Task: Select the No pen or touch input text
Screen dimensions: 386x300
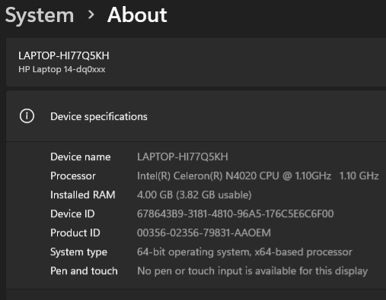Action: 253,271
